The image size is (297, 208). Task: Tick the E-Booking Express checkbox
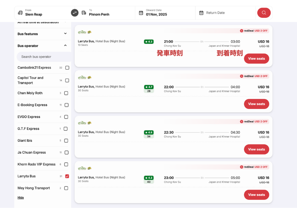pyautogui.click(x=66, y=105)
